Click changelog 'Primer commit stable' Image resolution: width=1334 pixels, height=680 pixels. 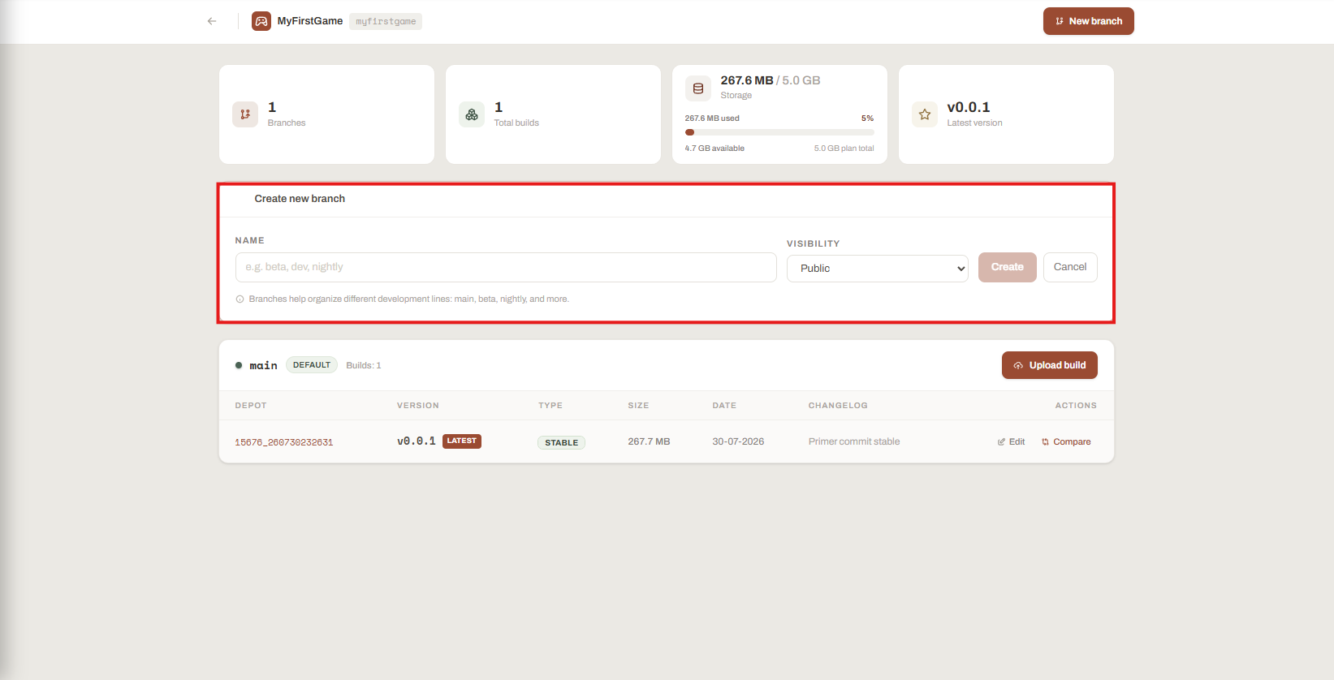[854, 442]
